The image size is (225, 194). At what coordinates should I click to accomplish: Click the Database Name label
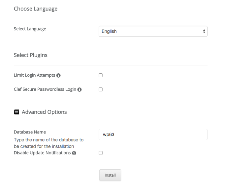pyautogui.click(x=30, y=132)
